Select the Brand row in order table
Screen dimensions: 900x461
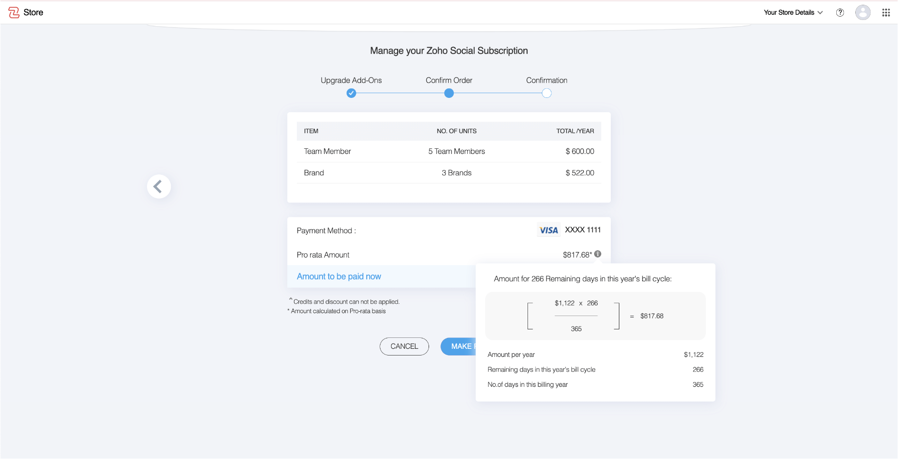(449, 173)
